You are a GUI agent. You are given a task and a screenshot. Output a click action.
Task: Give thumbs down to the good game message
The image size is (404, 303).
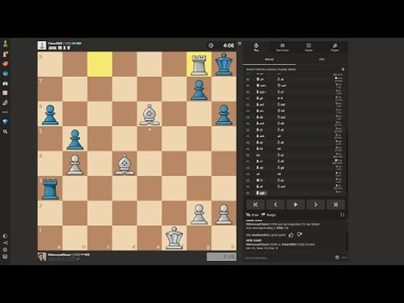tap(299, 235)
